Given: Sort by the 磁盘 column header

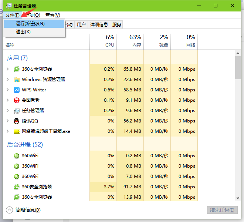Looking at the screenshot, I should point(157,41).
